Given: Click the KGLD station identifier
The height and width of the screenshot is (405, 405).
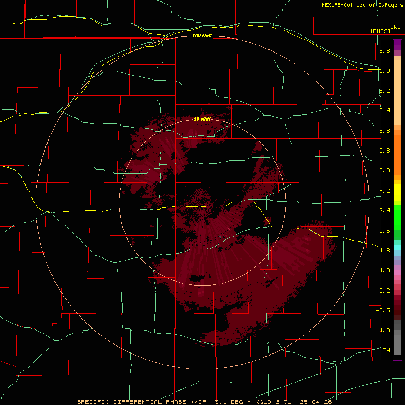Looking at the screenshot, I should [264, 402].
